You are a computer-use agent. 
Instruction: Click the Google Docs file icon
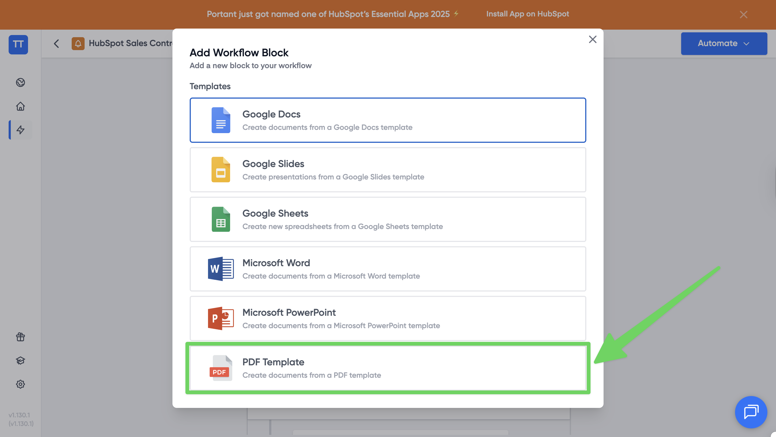[x=221, y=120]
